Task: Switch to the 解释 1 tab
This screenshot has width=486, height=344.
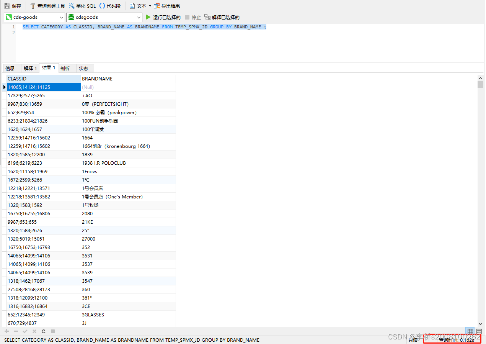Action: (x=30, y=68)
